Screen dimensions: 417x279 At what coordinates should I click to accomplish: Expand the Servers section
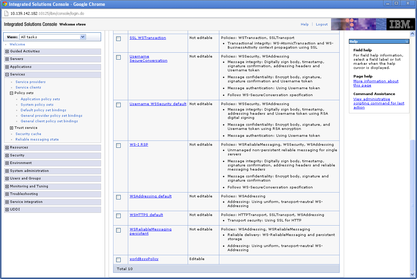pos(7,59)
